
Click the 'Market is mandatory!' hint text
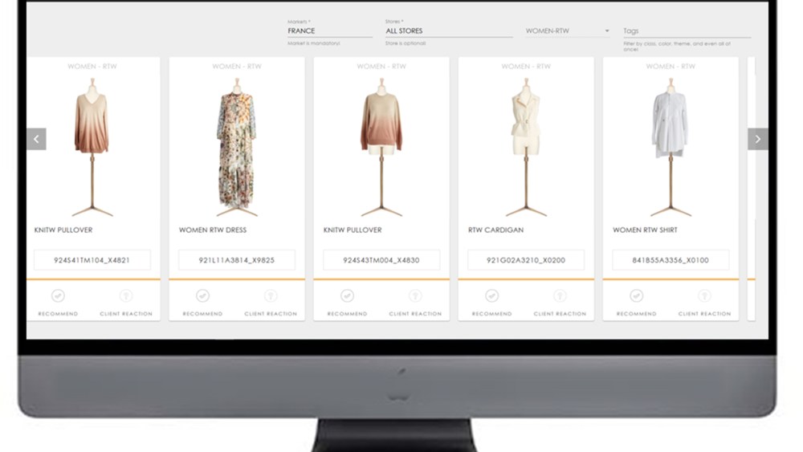313,43
